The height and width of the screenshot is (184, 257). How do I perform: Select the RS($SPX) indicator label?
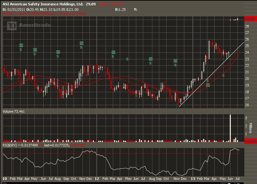10,145
